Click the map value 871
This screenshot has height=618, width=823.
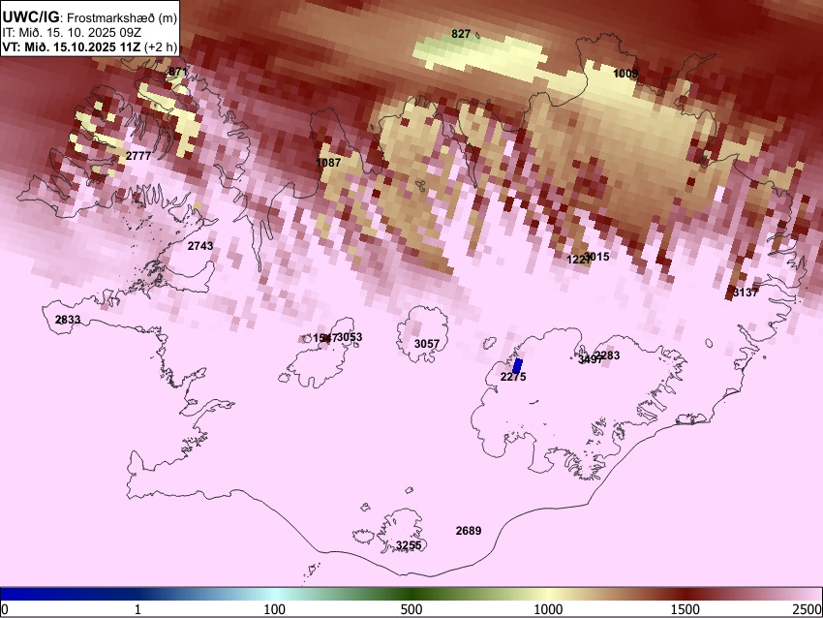(178, 72)
